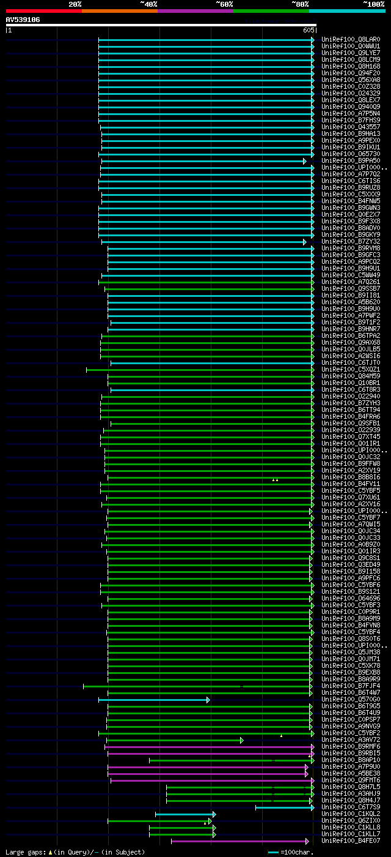Click label UniRef100_B4FNW5
Image resolution: width=391 pixels, height=857 pixels.
point(351,201)
